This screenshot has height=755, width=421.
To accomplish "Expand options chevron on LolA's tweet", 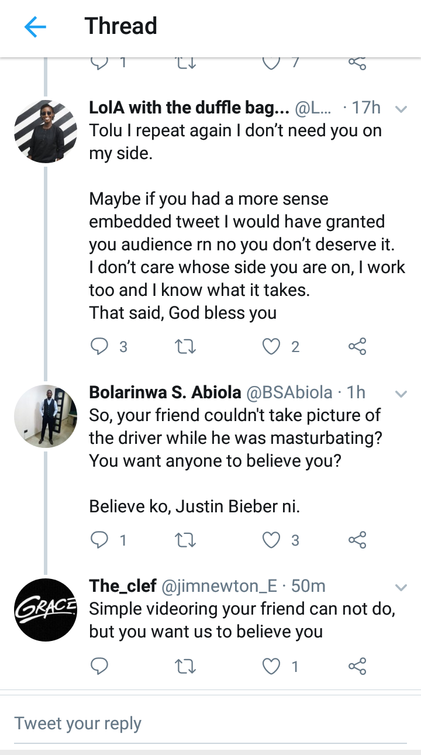I will point(401,109).
